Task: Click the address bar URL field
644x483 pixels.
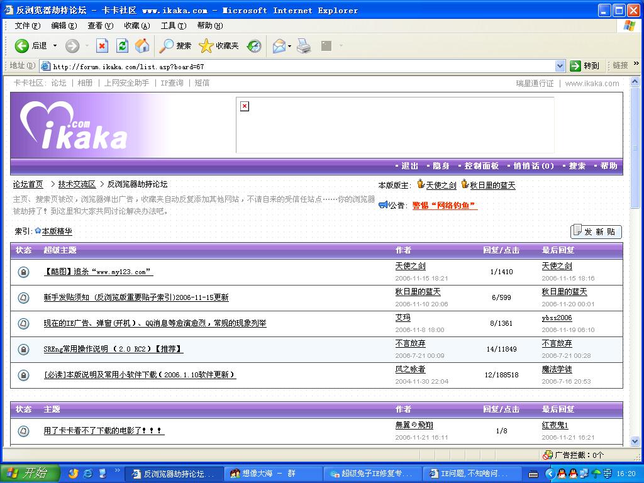Action: tap(302, 66)
